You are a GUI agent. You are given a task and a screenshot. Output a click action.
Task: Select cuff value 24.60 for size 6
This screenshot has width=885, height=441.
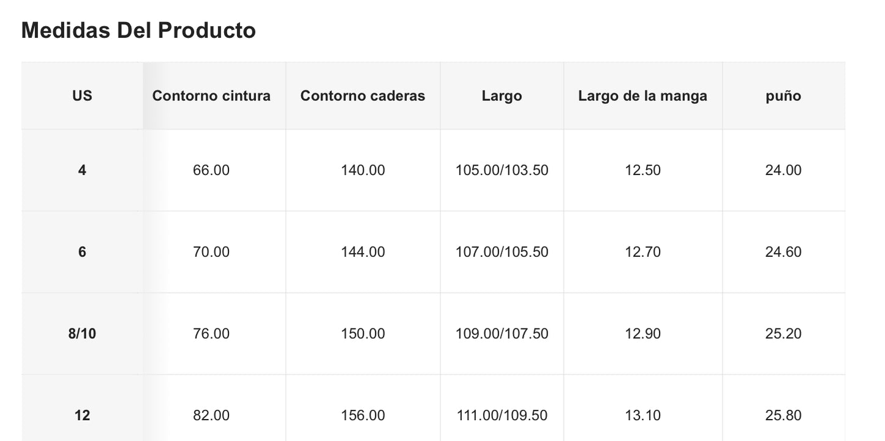[783, 252]
